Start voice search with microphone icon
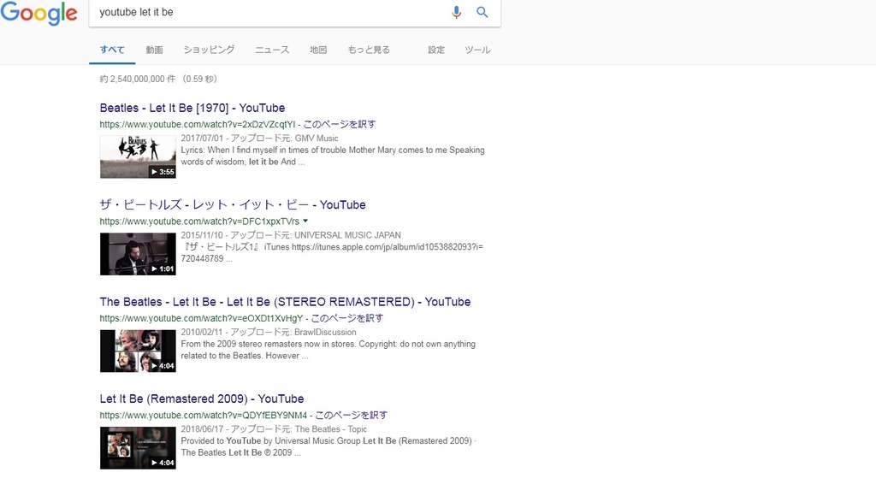Image resolution: width=876 pixels, height=490 pixels. [457, 12]
